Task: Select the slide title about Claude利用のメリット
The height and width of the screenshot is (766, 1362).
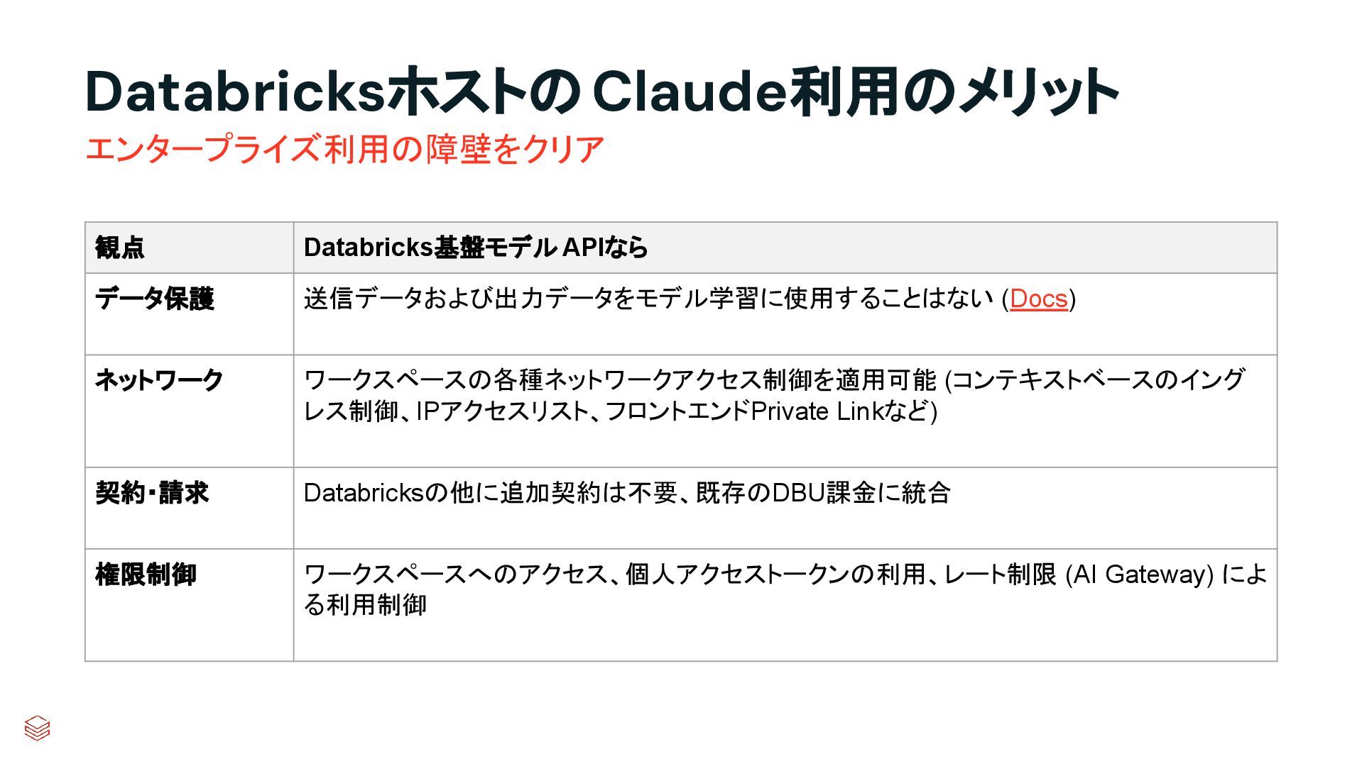Action: [601, 92]
